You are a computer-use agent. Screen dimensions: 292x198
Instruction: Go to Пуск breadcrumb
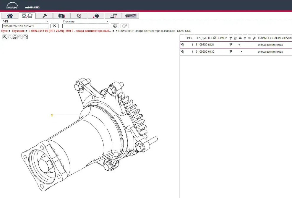click(x=4, y=31)
